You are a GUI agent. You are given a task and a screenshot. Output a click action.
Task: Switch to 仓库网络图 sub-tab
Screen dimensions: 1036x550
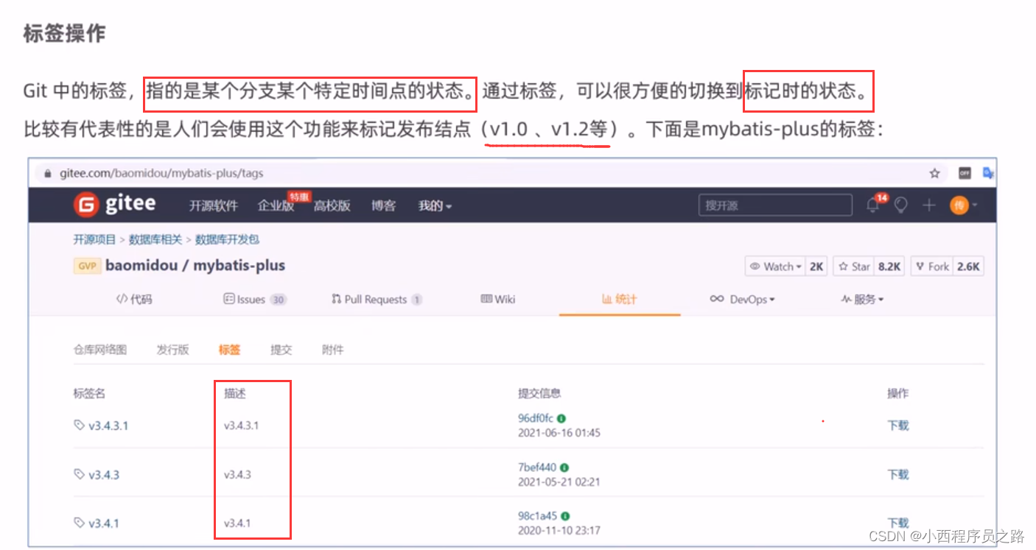tap(99, 350)
